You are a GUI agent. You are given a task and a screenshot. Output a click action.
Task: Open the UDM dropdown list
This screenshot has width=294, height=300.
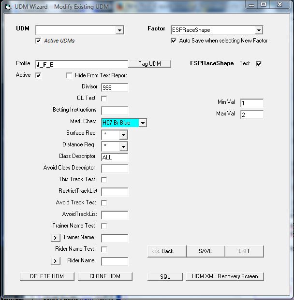click(x=119, y=30)
